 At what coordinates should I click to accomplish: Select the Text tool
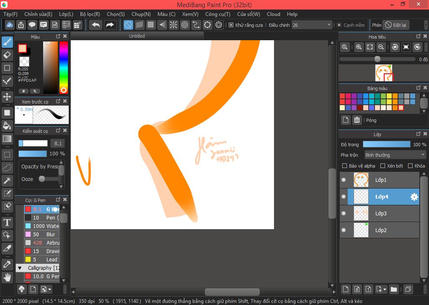[8, 222]
